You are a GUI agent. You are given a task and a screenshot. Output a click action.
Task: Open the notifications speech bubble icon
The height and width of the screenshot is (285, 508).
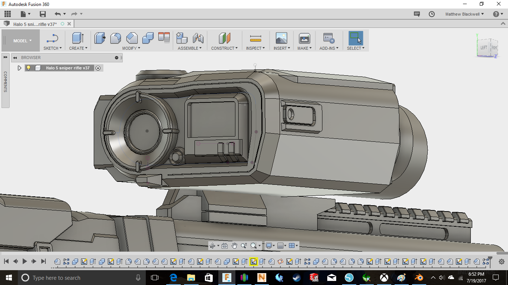(x=417, y=14)
